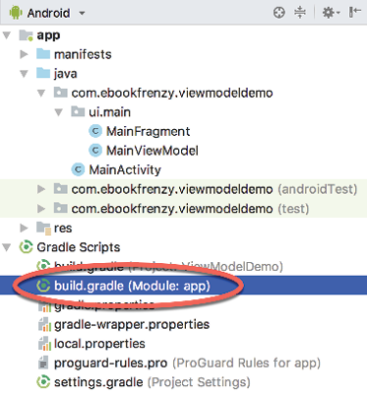The height and width of the screenshot is (395, 367).
Task: Select build.gradle (Module: app)
Action: click(x=132, y=286)
